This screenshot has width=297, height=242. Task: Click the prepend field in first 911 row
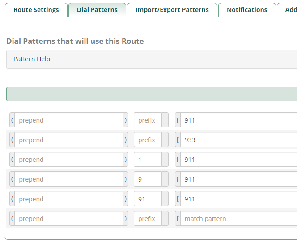[69, 120]
